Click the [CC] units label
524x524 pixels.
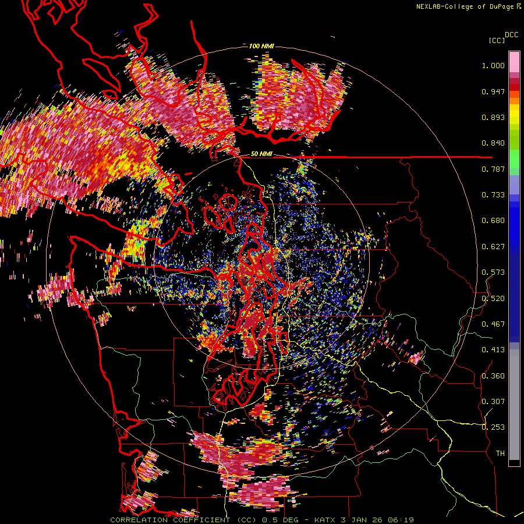[x=497, y=40]
